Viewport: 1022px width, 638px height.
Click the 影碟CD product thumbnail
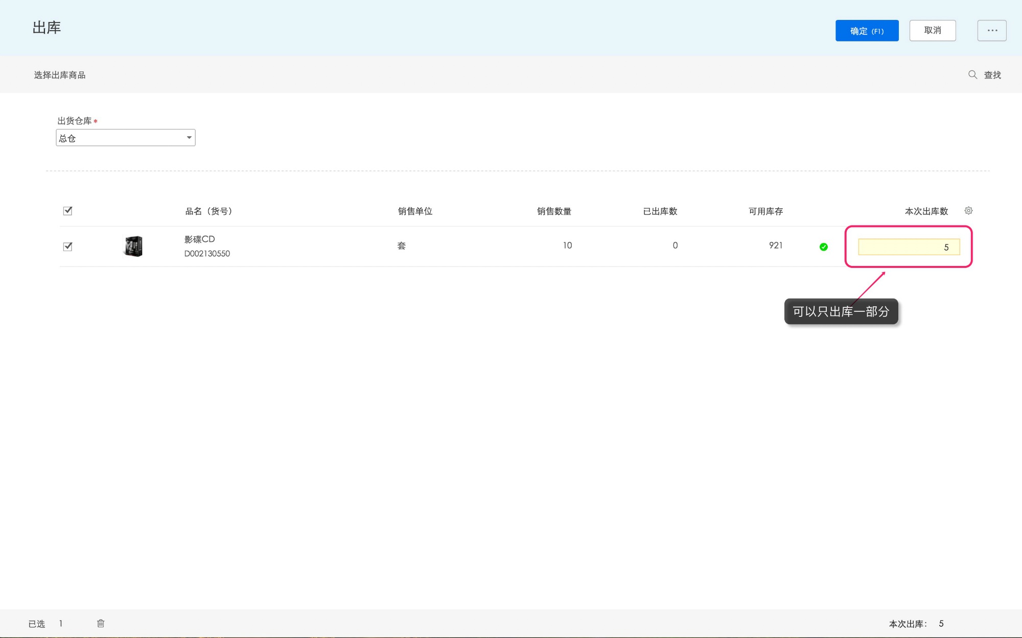(x=133, y=246)
